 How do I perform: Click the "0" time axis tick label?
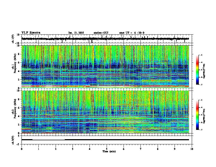click(x=22, y=149)
